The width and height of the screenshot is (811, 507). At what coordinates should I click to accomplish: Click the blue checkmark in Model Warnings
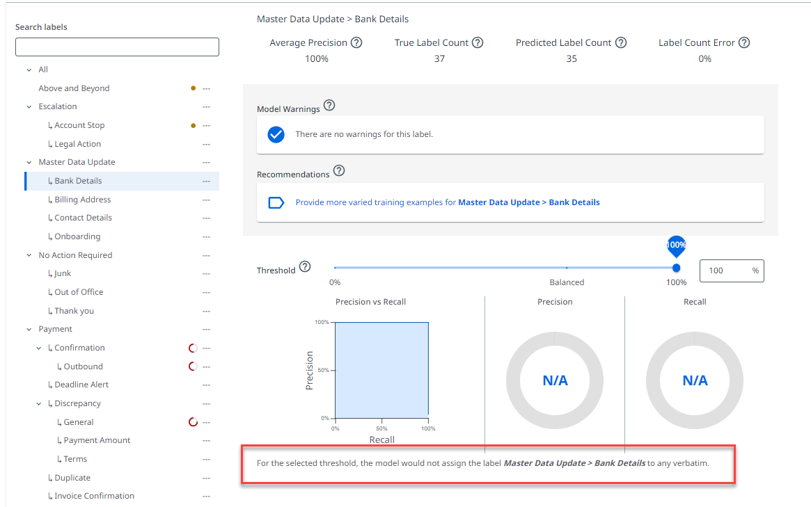[276, 134]
